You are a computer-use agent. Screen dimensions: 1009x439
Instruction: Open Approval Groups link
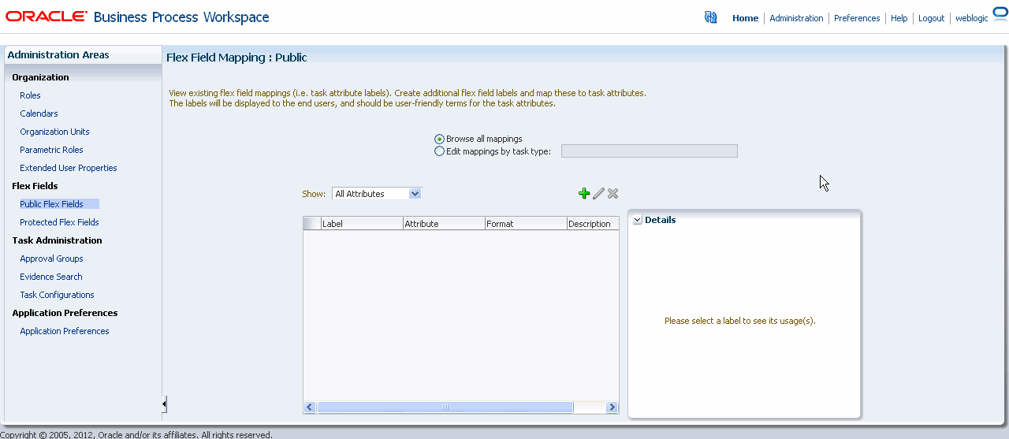51,259
